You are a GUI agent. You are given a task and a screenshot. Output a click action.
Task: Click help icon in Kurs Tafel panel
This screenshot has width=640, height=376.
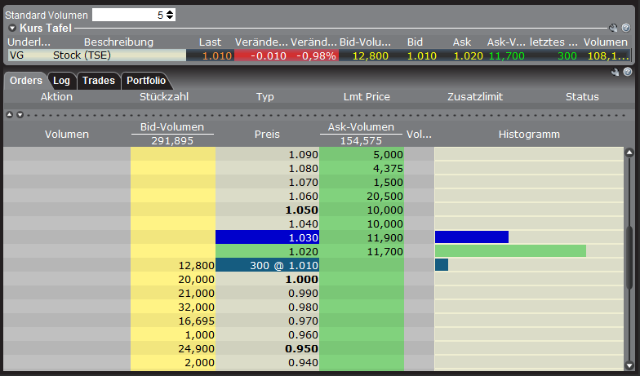(627, 28)
